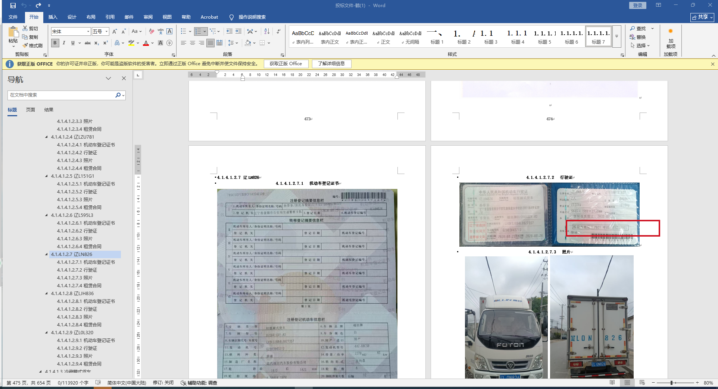Decrease font size with the smaller A icon
Viewport: 718px width, 389px height.
click(x=124, y=32)
